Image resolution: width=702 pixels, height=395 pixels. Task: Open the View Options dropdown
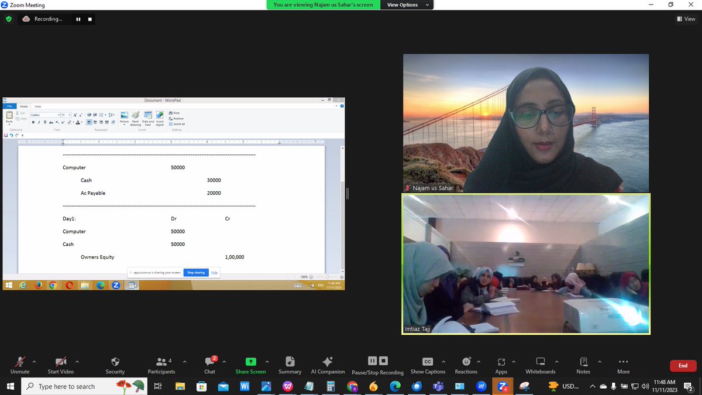[x=408, y=5]
